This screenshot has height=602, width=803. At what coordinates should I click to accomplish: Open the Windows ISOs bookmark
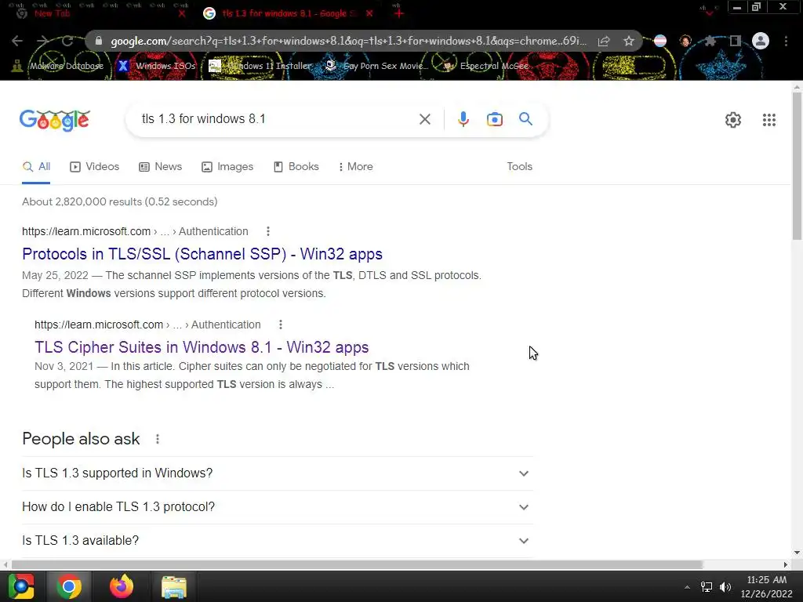tap(157, 66)
